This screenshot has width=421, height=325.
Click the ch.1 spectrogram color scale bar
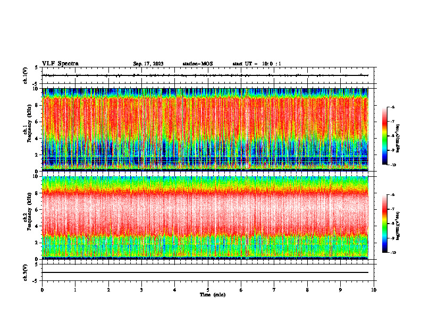click(x=384, y=136)
